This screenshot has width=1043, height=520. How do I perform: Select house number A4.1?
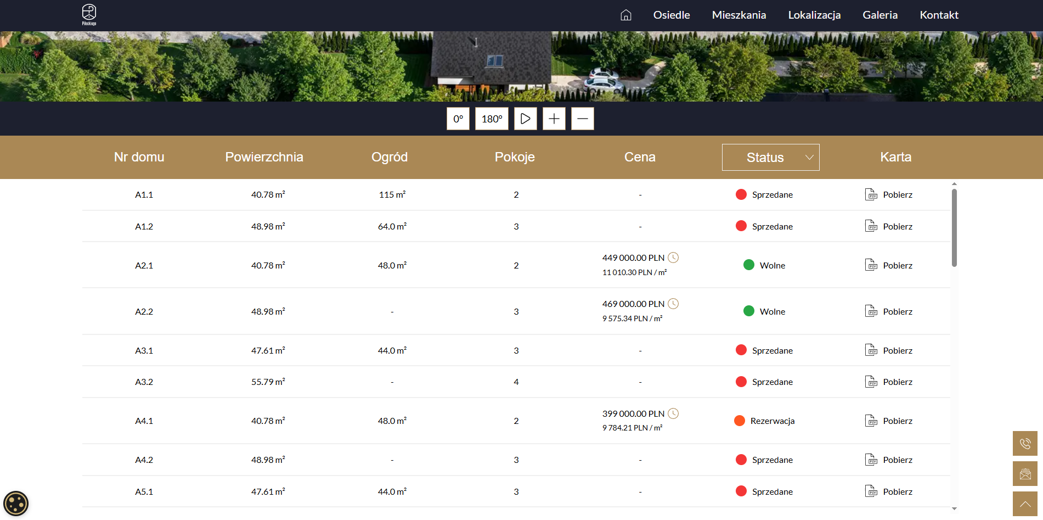[144, 421]
